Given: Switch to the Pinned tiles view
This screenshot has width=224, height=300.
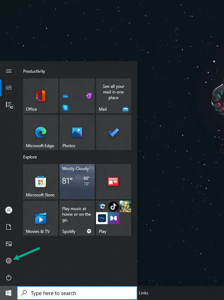Looking at the screenshot, I should (x=9, y=87).
